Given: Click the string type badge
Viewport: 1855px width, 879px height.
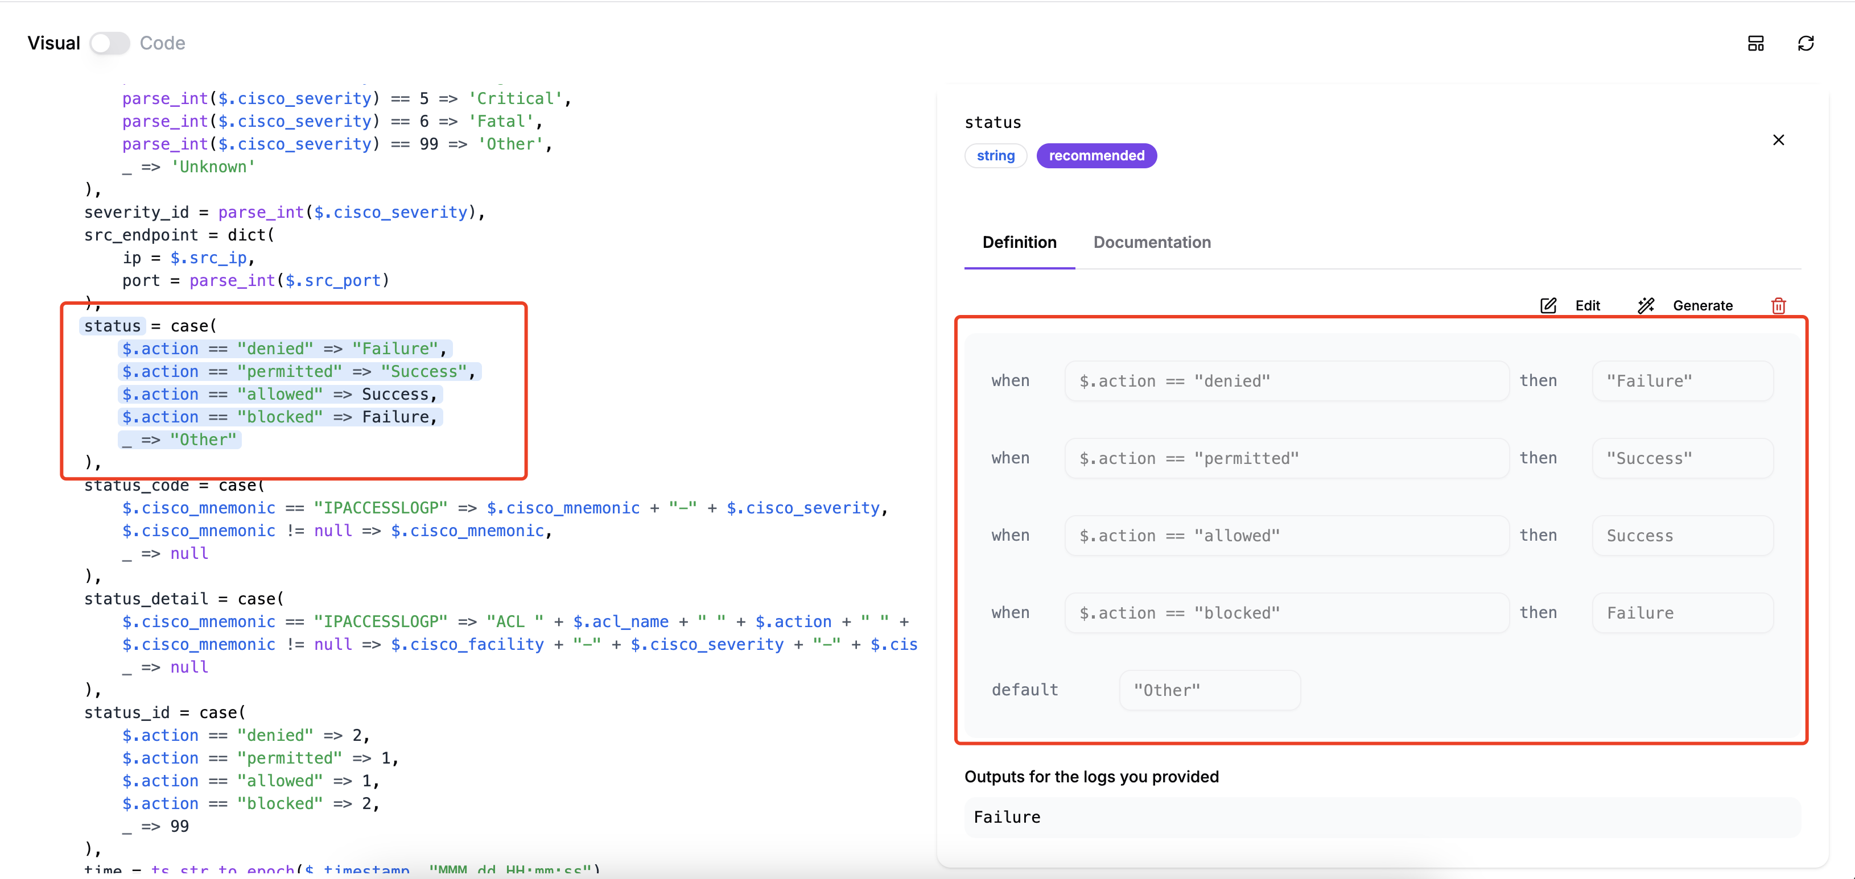Looking at the screenshot, I should coord(995,155).
